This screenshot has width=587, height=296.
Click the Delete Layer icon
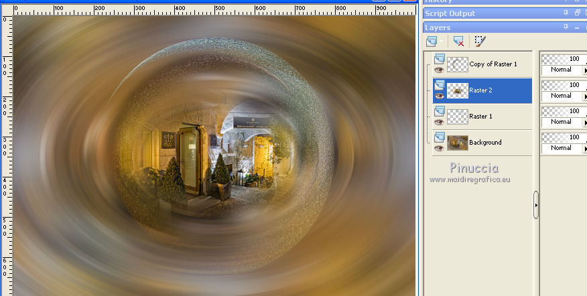[458, 41]
